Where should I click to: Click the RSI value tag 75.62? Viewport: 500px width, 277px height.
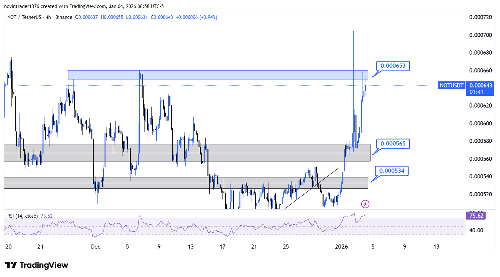[476, 216]
